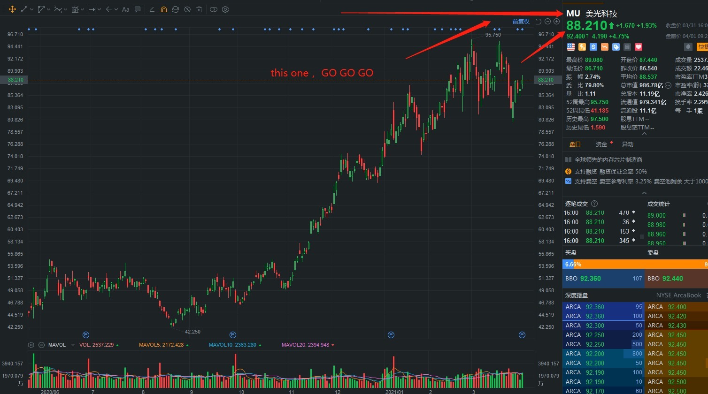
Task: Click the bell price alert icon
Action: 688,47
